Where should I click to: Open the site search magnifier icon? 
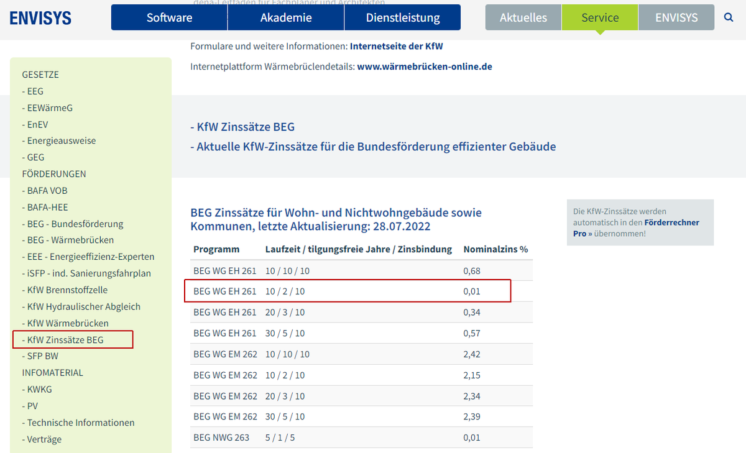[x=729, y=17]
